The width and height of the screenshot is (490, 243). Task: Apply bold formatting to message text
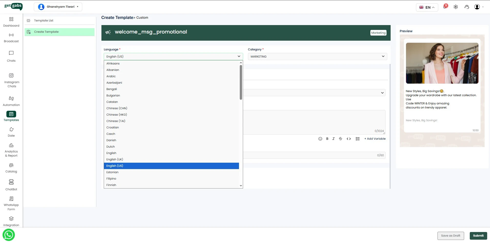(x=327, y=139)
